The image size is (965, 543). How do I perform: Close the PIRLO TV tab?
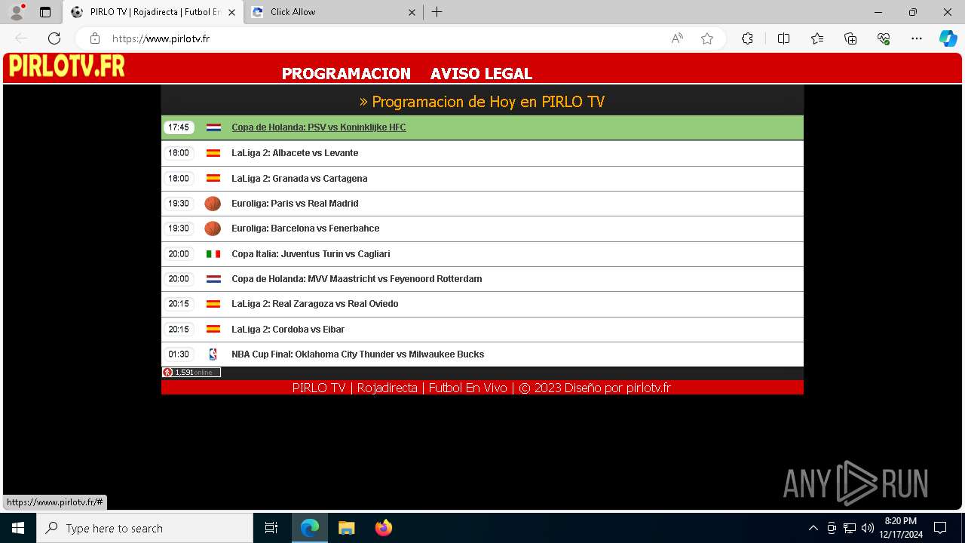click(x=231, y=12)
